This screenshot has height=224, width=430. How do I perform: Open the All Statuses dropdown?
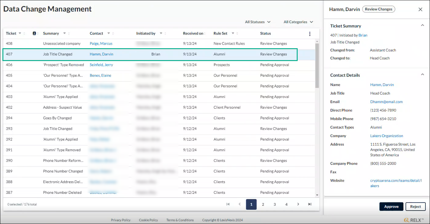click(257, 22)
